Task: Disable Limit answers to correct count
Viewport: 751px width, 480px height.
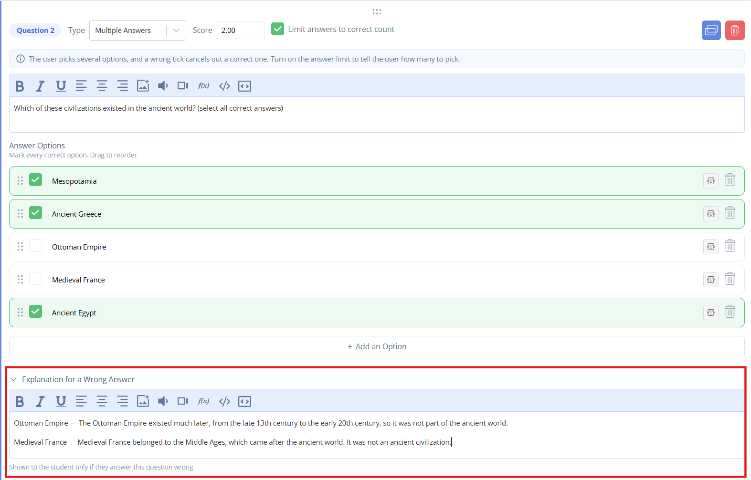Action: (x=277, y=29)
